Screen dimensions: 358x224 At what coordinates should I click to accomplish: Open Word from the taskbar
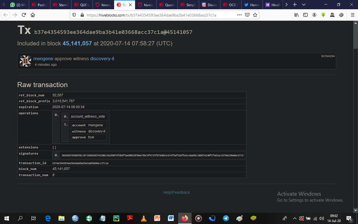coord(171,218)
